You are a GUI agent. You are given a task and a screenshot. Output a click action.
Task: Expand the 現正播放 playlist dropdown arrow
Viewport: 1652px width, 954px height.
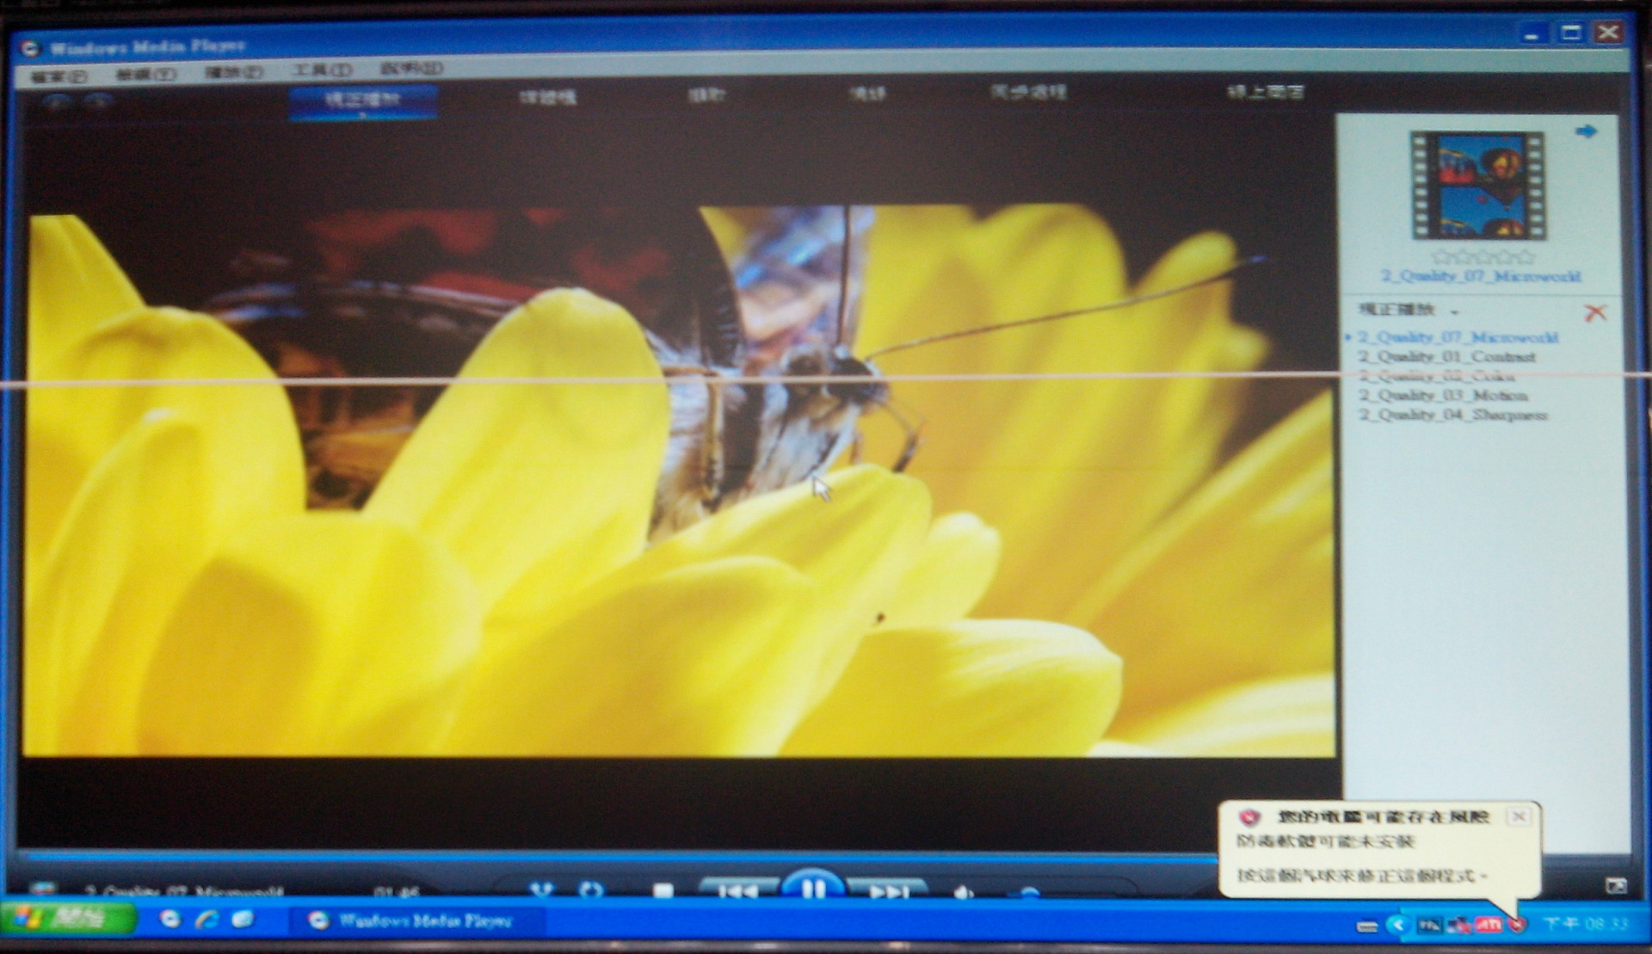(1454, 311)
